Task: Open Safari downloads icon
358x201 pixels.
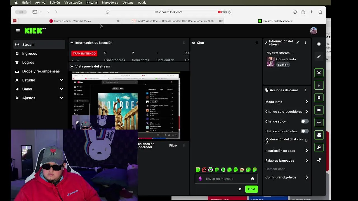Action: pyautogui.click(x=295, y=12)
